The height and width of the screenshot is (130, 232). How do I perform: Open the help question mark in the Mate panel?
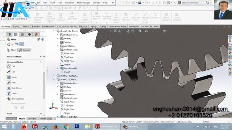[43, 39]
